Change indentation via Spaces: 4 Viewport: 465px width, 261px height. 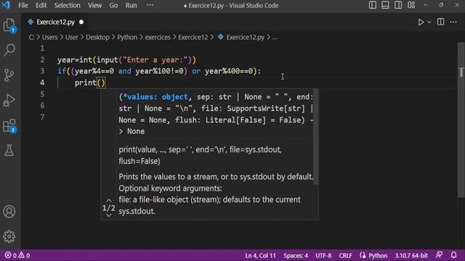coord(296,256)
